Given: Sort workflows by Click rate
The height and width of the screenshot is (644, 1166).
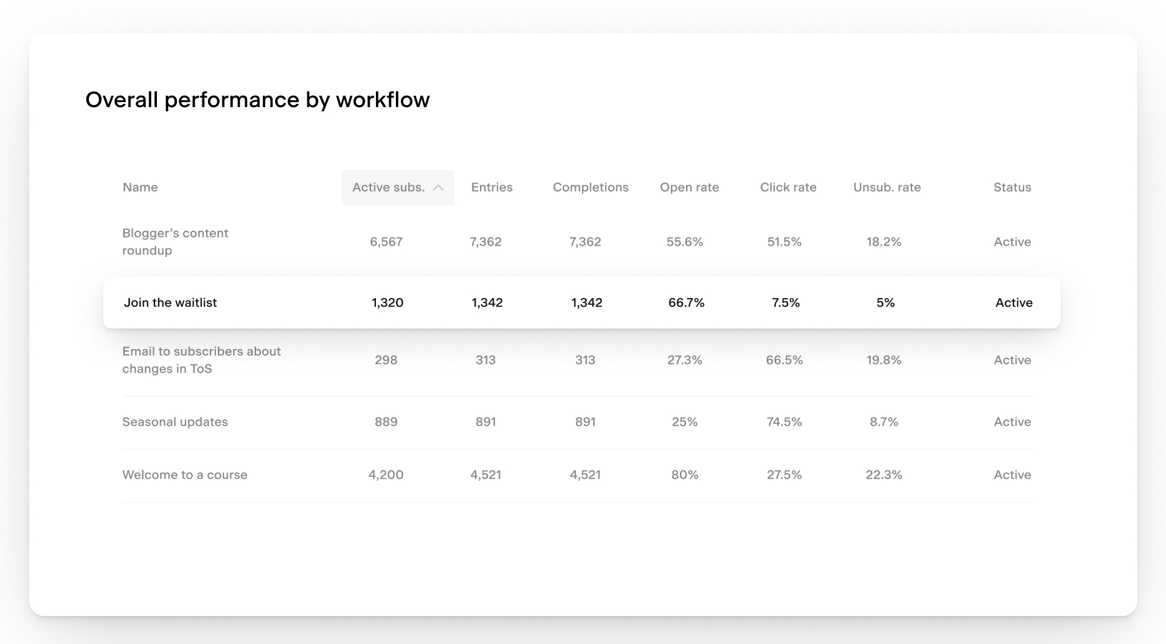Looking at the screenshot, I should click(788, 187).
